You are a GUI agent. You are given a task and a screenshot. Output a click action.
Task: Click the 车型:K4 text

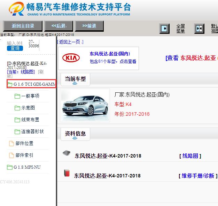point(123,104)
